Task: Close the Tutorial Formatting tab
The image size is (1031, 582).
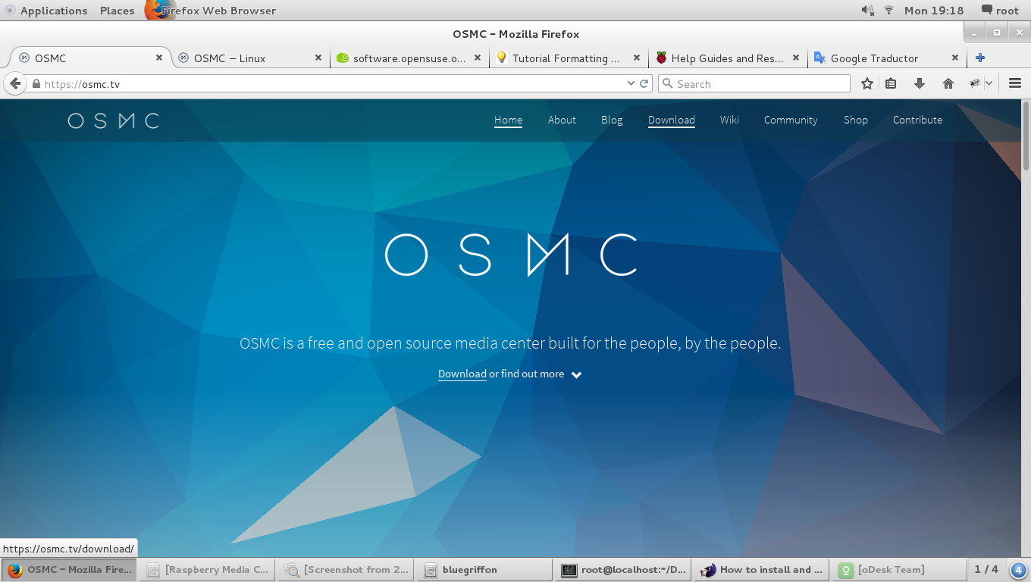Action: point(637,58)
